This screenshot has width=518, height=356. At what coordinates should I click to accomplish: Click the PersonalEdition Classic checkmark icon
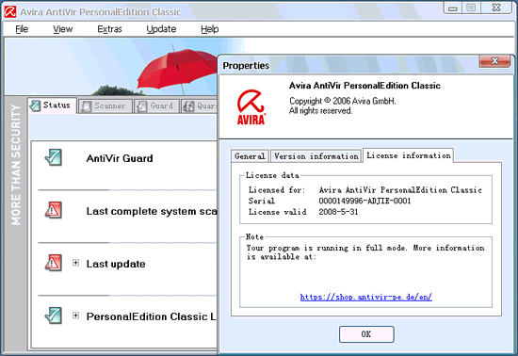pyautogui.click(x=53, y=316)
